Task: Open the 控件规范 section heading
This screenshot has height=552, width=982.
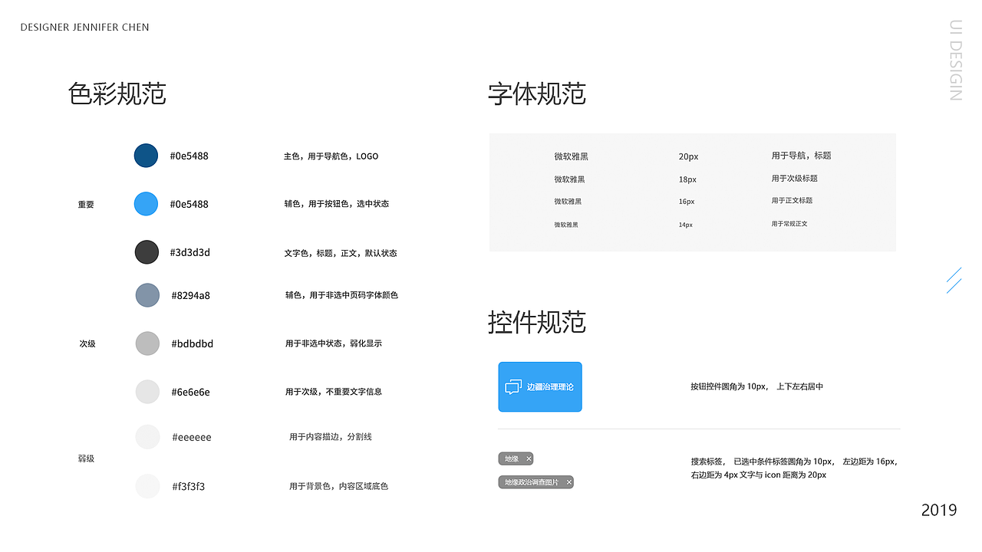Action: [x=537, y=324]
